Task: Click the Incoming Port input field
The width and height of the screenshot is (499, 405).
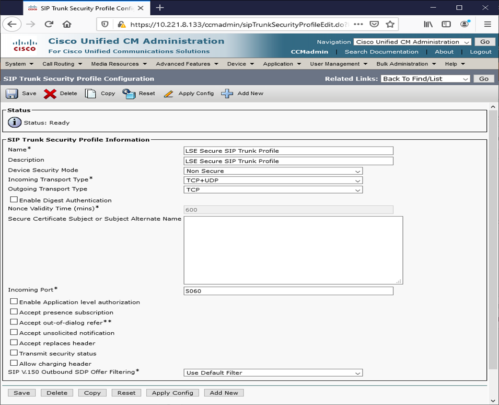Action: pyautogui.click(x=288, y=291)
